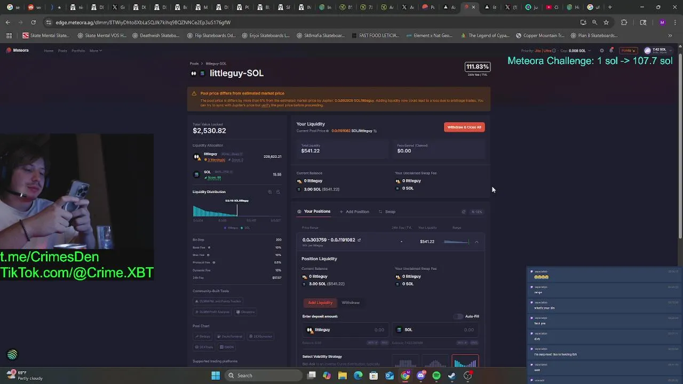Click info icon next to Current Pool Price
The width and height of the screenshot is (683, 384).
[328, 131]
